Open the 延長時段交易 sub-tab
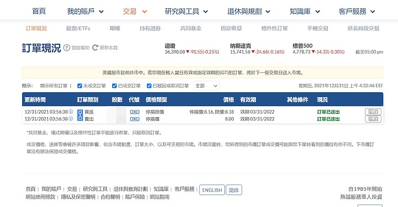 (363, 28)
